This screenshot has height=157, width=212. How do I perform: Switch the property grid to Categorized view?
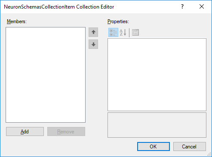tap(113, 33)
